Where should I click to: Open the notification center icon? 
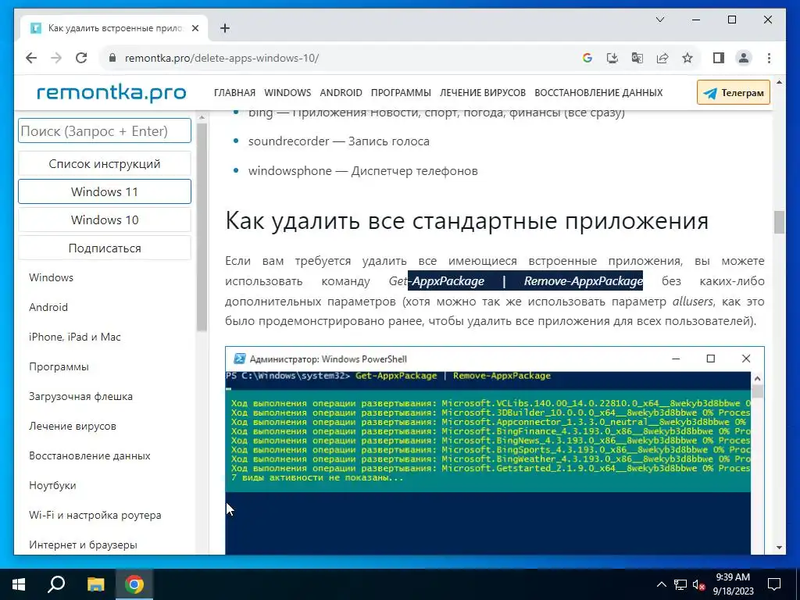click(774, 584)
